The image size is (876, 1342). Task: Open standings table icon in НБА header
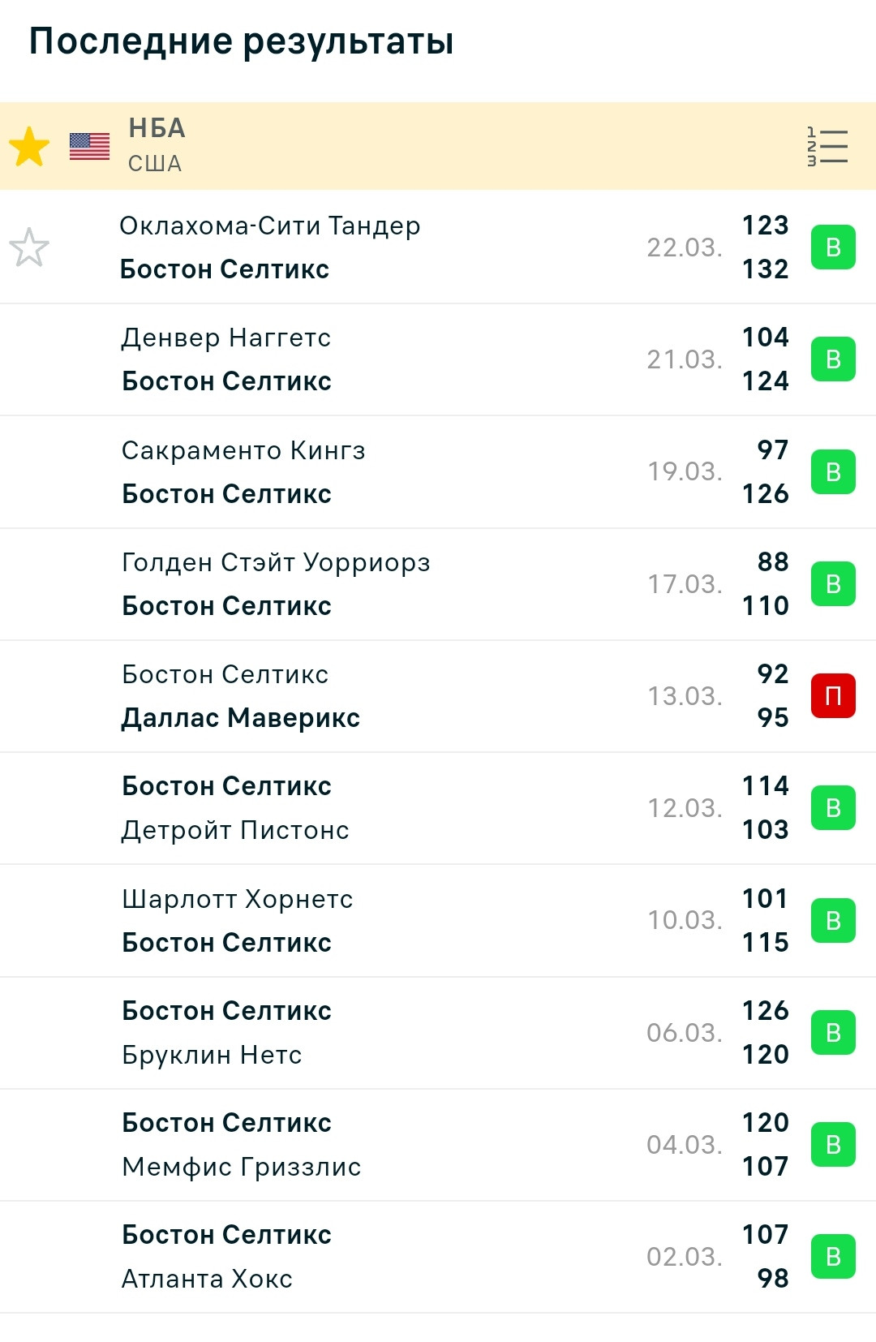(827, 147)
